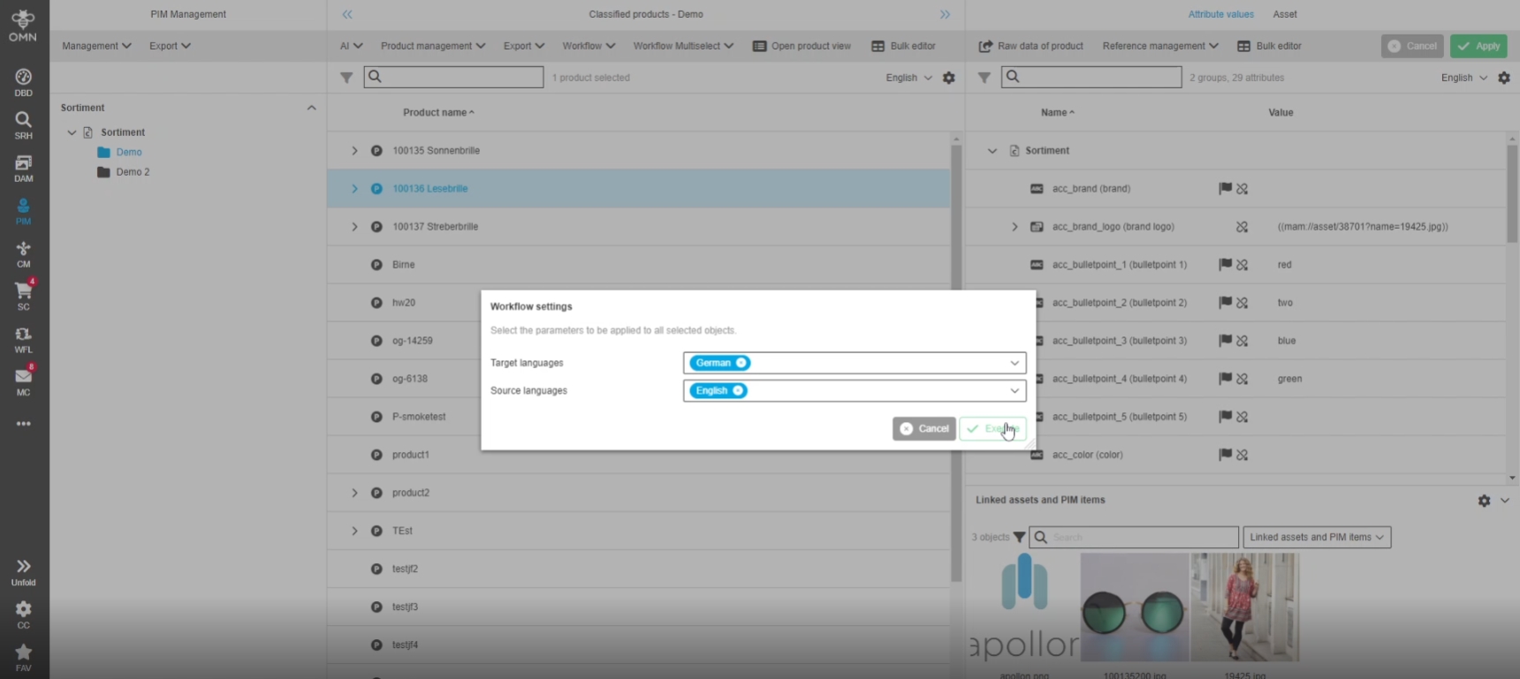The image size is (1520, 679).
Task: Click flag icon for acc_brand (brand)
Action: (1225, 188)
